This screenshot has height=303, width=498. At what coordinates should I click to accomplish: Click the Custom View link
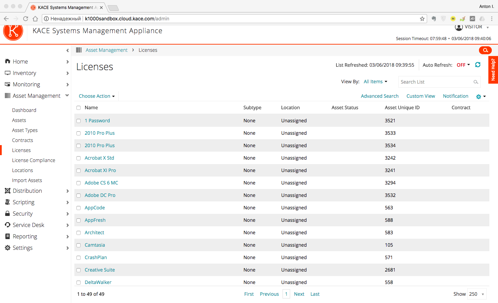tap(421, 96)
